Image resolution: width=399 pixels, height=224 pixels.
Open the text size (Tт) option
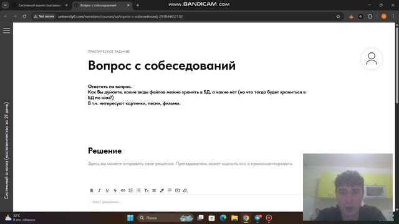147,190
